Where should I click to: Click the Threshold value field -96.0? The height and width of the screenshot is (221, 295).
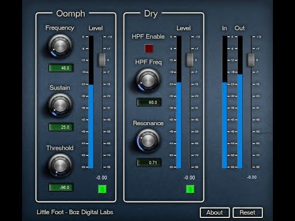[x=61, y=187]
